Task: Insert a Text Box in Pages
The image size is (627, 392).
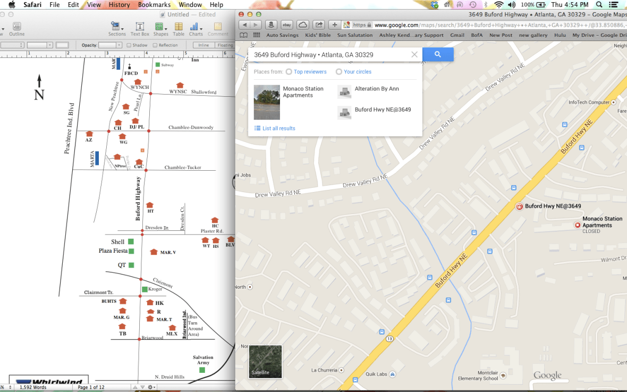Action: click(x=139, y=27)
